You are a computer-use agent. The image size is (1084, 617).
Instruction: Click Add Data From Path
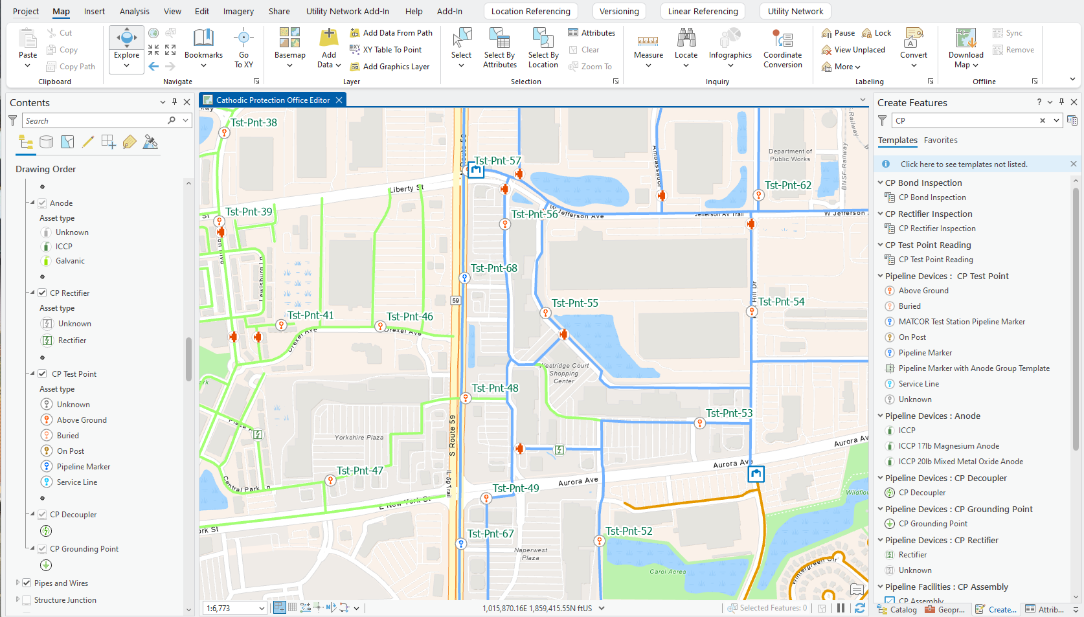point(391,33)
